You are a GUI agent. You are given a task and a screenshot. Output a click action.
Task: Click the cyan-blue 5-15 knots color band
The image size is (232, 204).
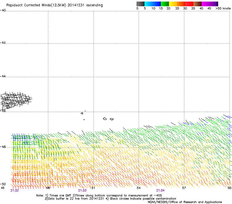click(153, 4)
